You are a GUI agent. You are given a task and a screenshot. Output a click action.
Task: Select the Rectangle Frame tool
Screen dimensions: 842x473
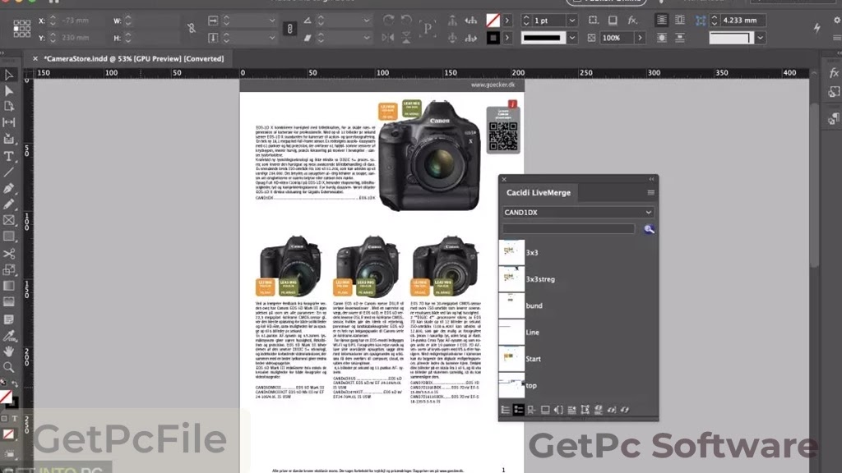coord(8,220)
